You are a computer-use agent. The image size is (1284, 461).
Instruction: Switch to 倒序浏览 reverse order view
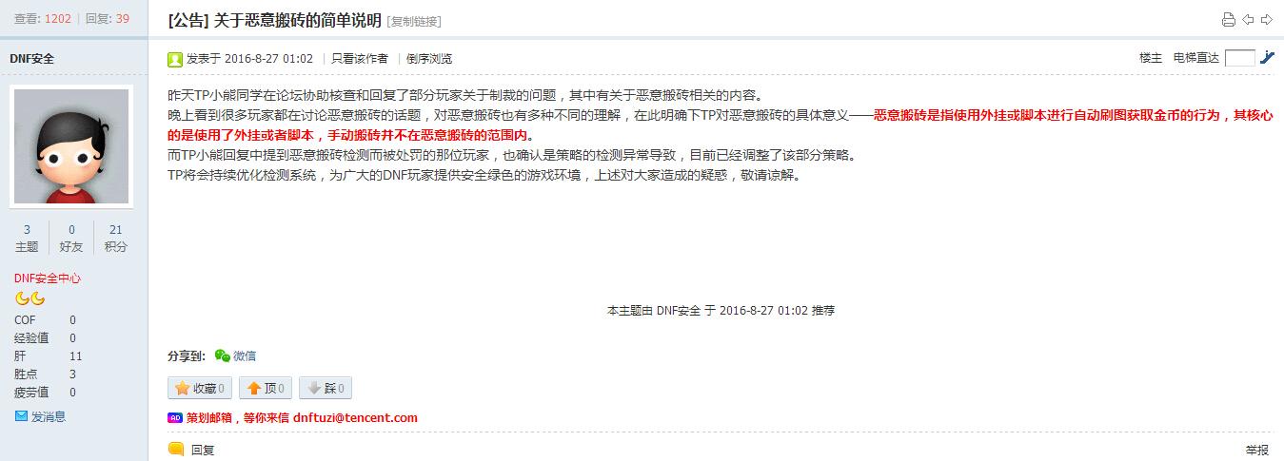[x=429, y=59]
